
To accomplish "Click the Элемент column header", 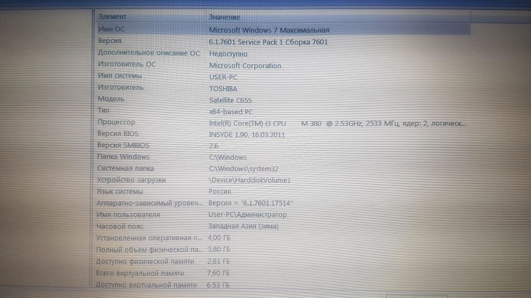I will coord(112,16).
